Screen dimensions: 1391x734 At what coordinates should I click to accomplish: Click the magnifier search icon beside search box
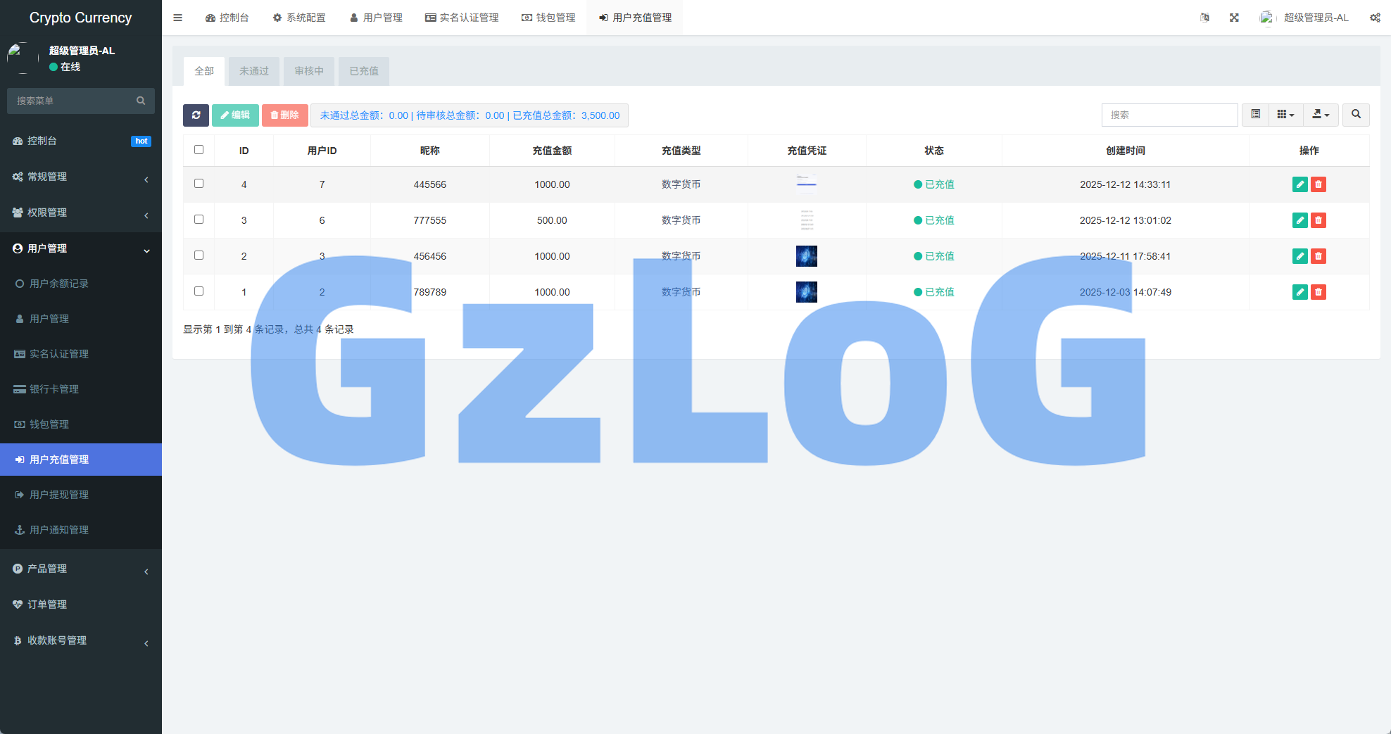pos(1356,114)
